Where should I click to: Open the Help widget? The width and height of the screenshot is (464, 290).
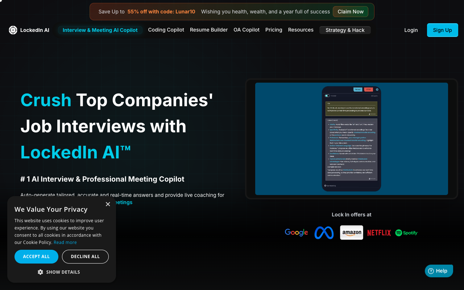[439, 271]
